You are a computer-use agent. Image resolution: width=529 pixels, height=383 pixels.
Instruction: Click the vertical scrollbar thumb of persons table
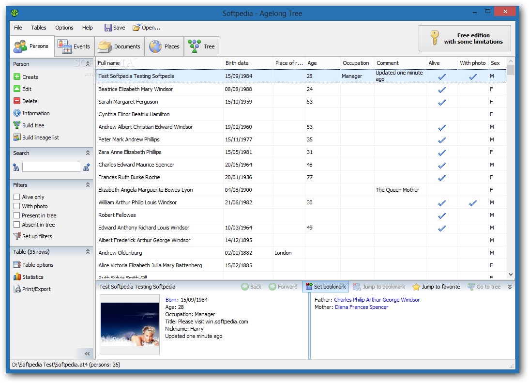coord(511,70)
